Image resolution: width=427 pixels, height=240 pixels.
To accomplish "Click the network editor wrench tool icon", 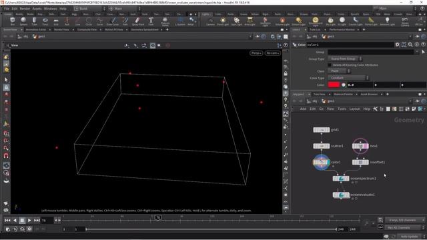I will 375,109.
